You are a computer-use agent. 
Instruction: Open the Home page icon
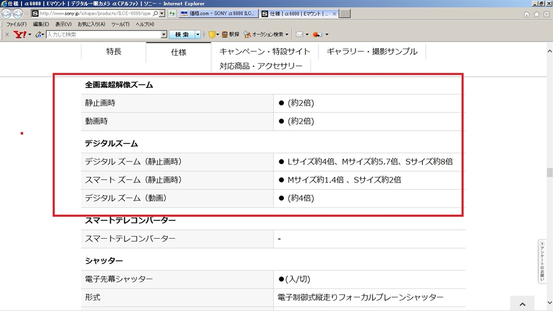click(527, 15)
